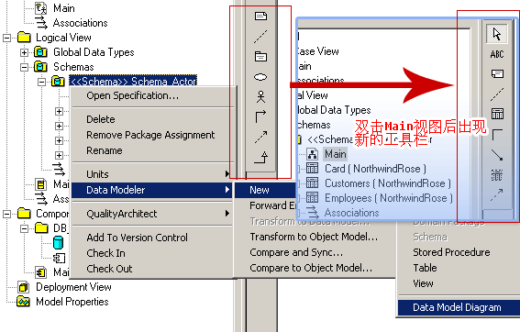Click the cyan database cylinder icon under DB_
This screenshot has height=332, width=520.
[59, 243]
